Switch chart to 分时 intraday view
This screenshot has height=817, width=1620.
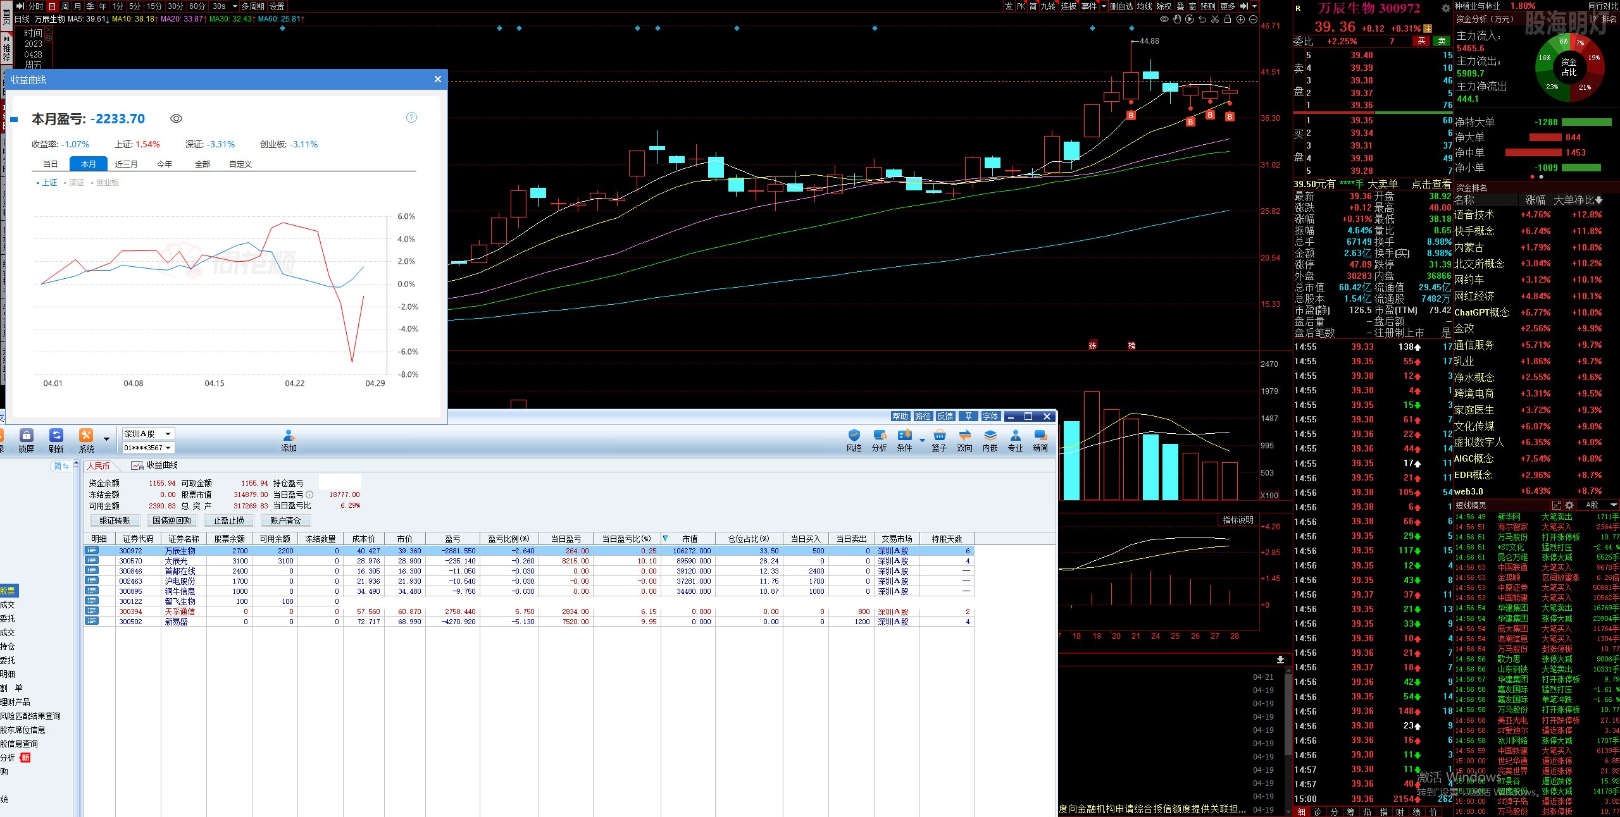point(35,6)
